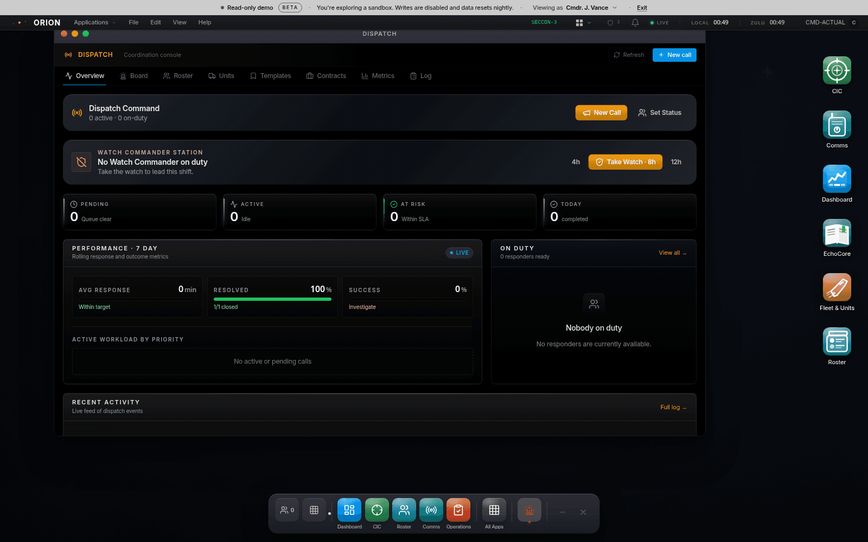Expand the layout grid dropdown in top bar

[583, 23]
